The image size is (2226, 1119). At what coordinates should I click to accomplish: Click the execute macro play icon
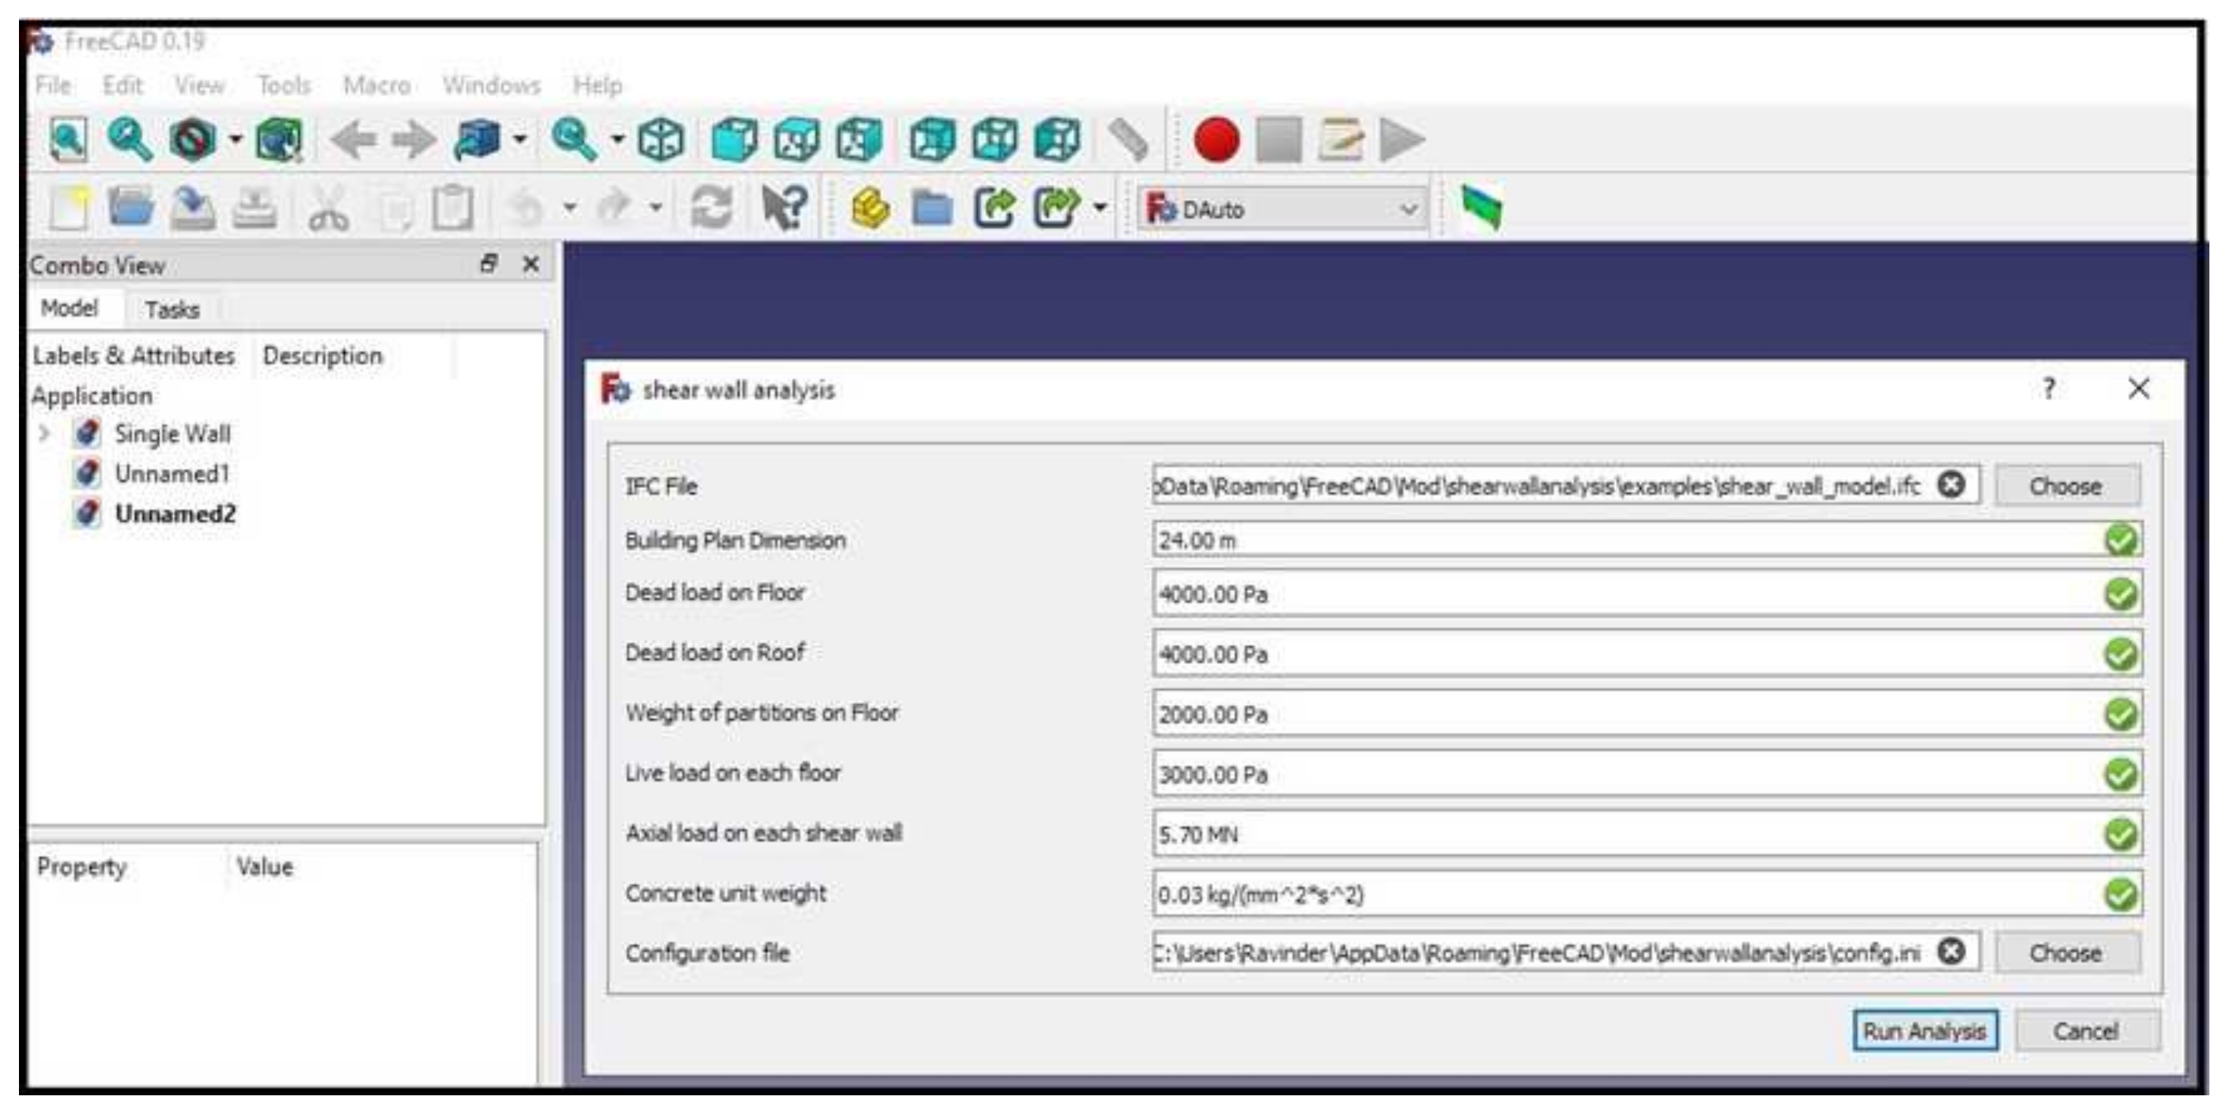[x=1401, y=139]
